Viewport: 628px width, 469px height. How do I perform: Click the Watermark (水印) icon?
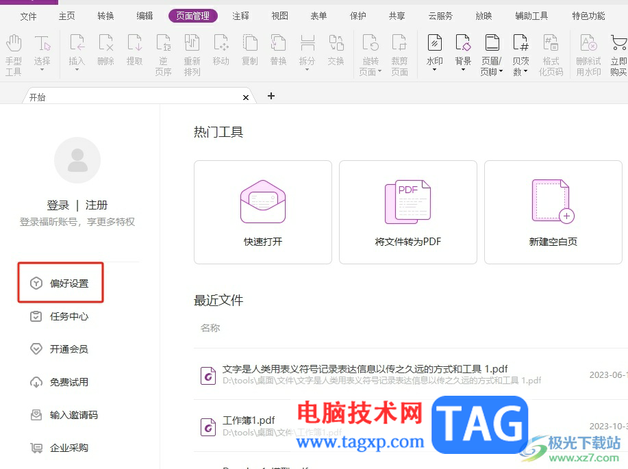pyautogui.click(x=435, y=43)
